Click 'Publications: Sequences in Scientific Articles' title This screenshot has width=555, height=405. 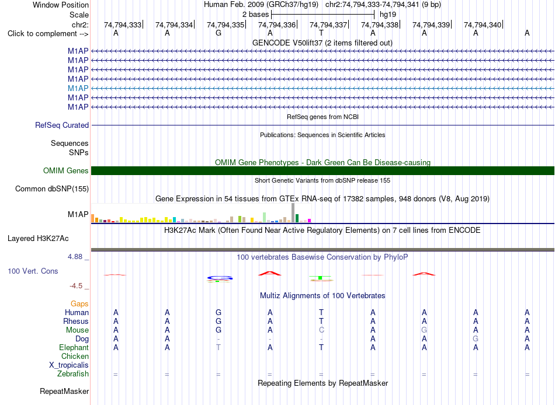point(322,135)
